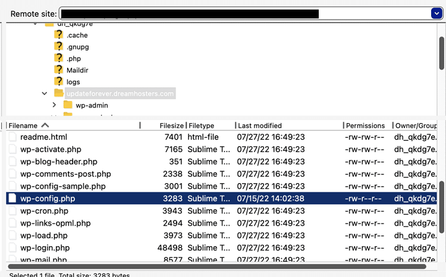This screenshot has height=277, width=446.
Task: Open the Remote site path dropdown
Action: (x=435, y=13)
